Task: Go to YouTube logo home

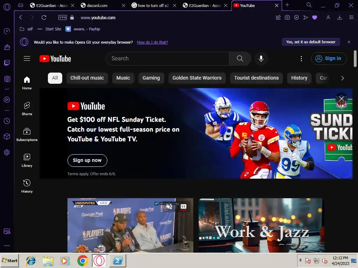Action: coord(55,59)
